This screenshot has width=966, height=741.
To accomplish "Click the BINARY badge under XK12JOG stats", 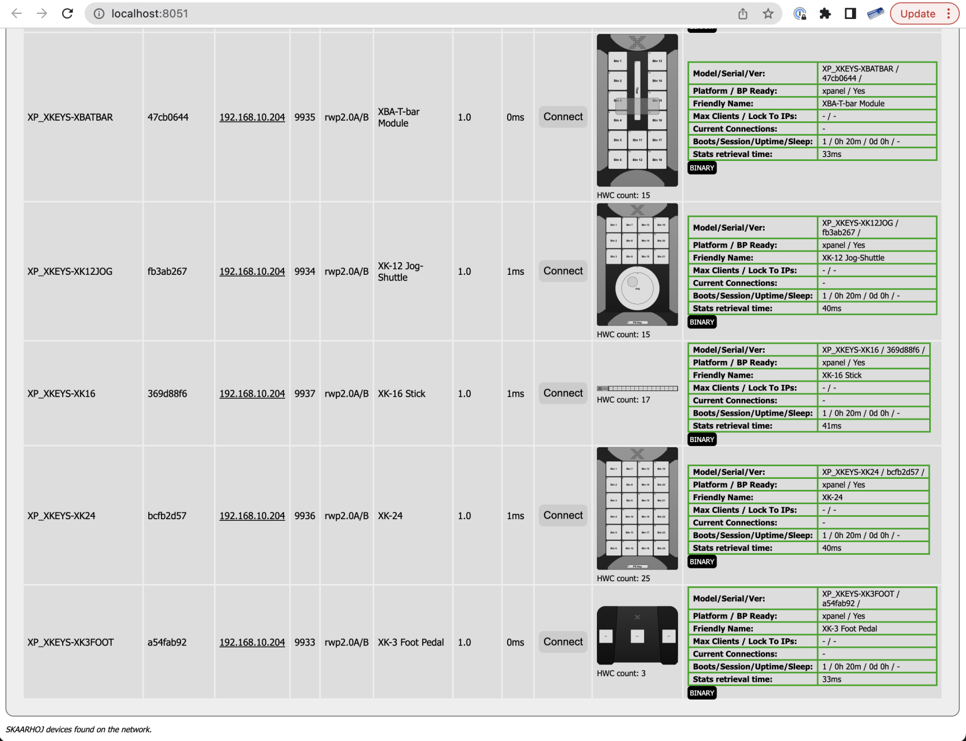I will pyautogui.click(x=702, y=322).
